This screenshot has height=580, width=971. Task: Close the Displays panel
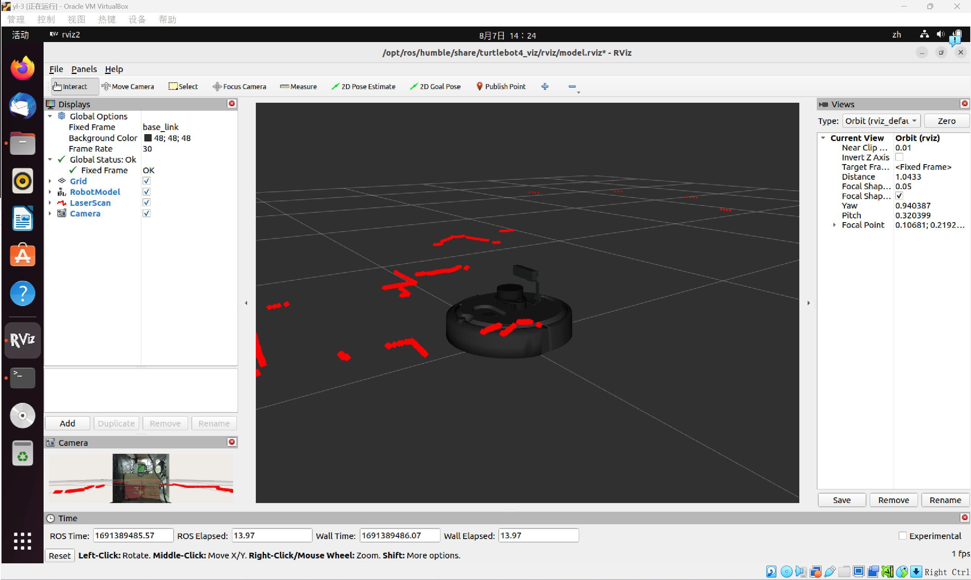(232, 103)
